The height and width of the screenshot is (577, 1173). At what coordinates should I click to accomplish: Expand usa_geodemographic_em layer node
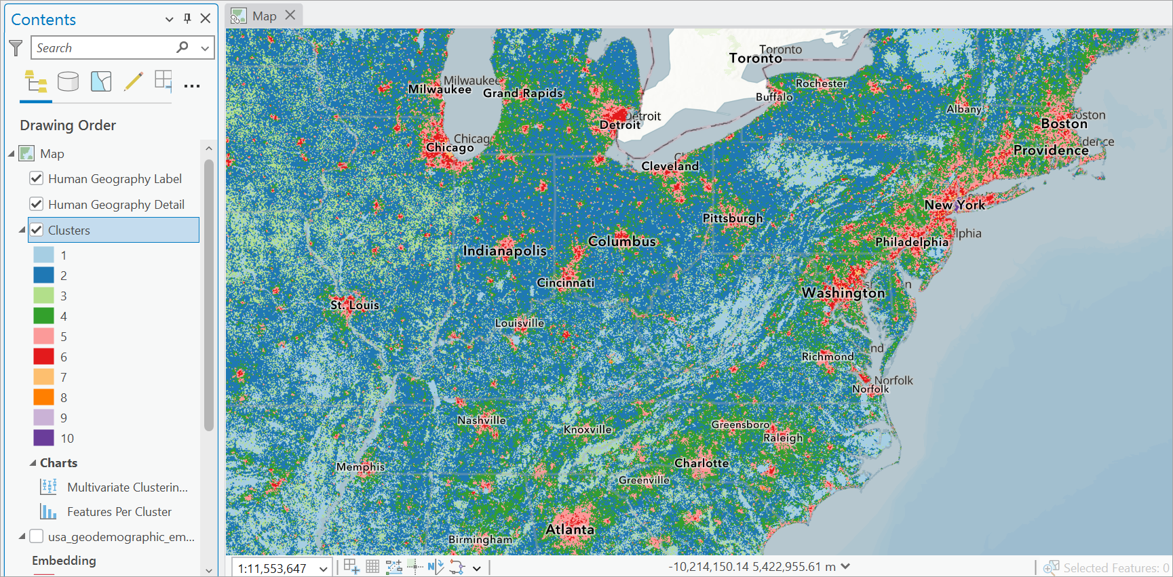point(22,536)
